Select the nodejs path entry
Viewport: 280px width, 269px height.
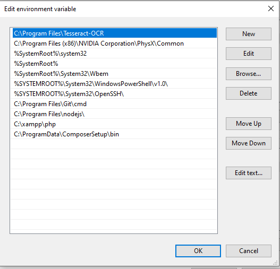[114, 114]
